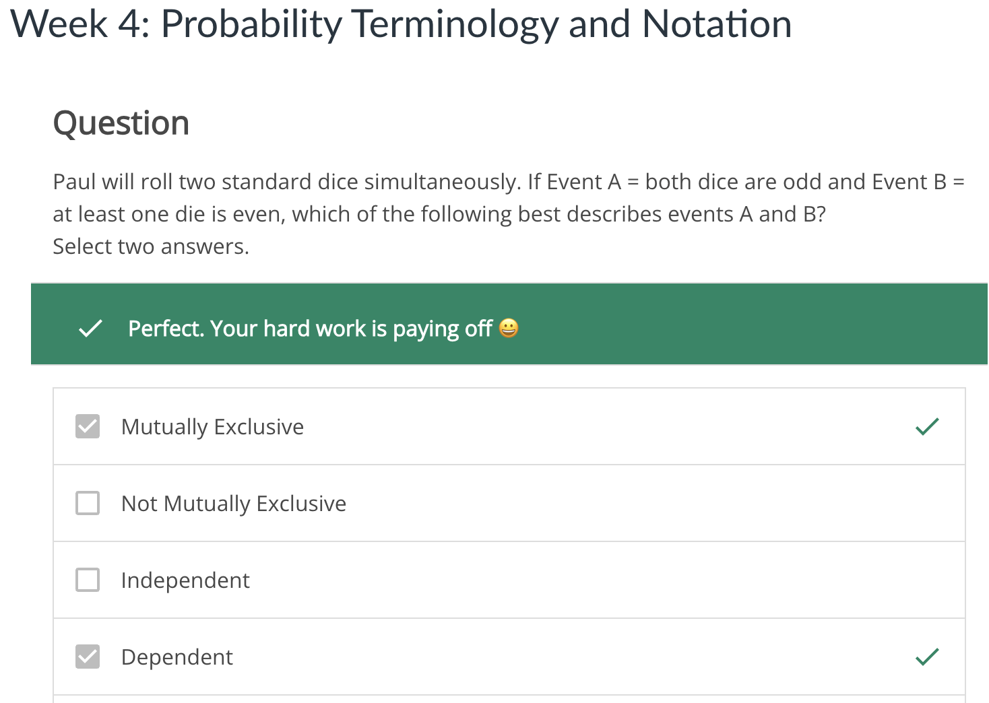Select the 'Mutually Exclusive' answer label
Viewport: 989px width, 703px height.
212,427
